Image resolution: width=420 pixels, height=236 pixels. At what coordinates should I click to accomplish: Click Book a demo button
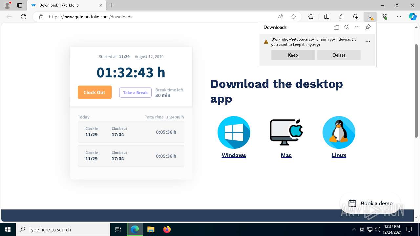(370, 203)
